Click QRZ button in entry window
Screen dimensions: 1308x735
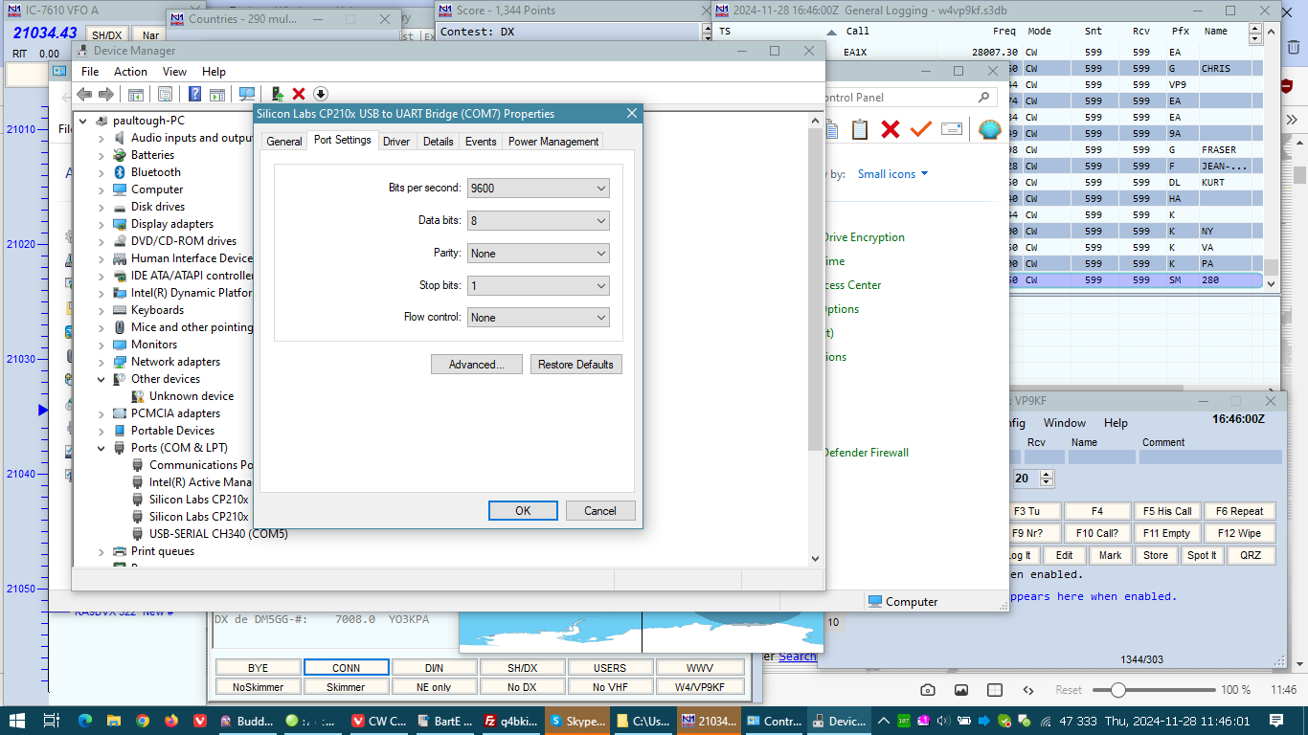(x=1251, y=555)
